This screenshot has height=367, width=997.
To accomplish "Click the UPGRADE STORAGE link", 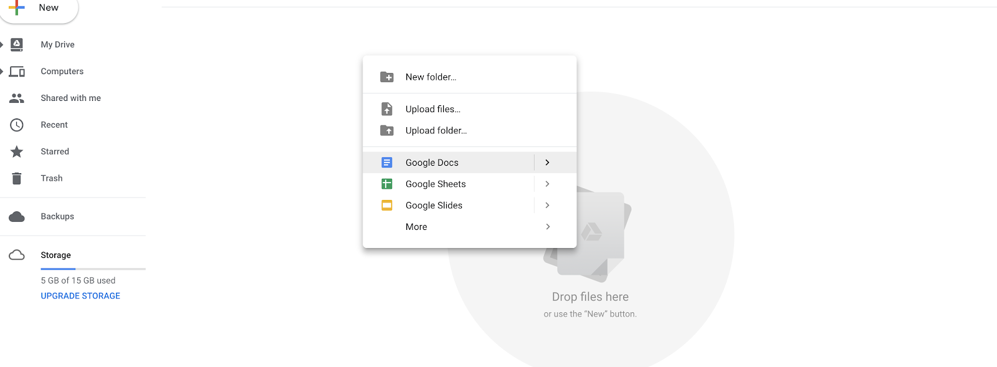I will [80, 296].
